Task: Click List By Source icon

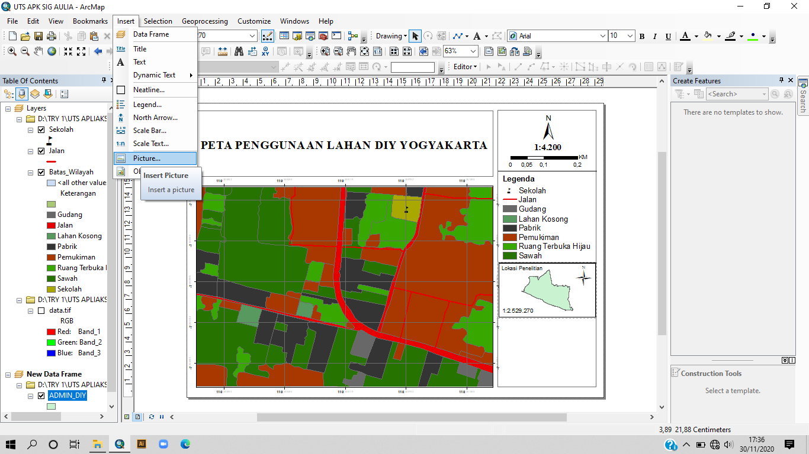Action: (22, 94)
